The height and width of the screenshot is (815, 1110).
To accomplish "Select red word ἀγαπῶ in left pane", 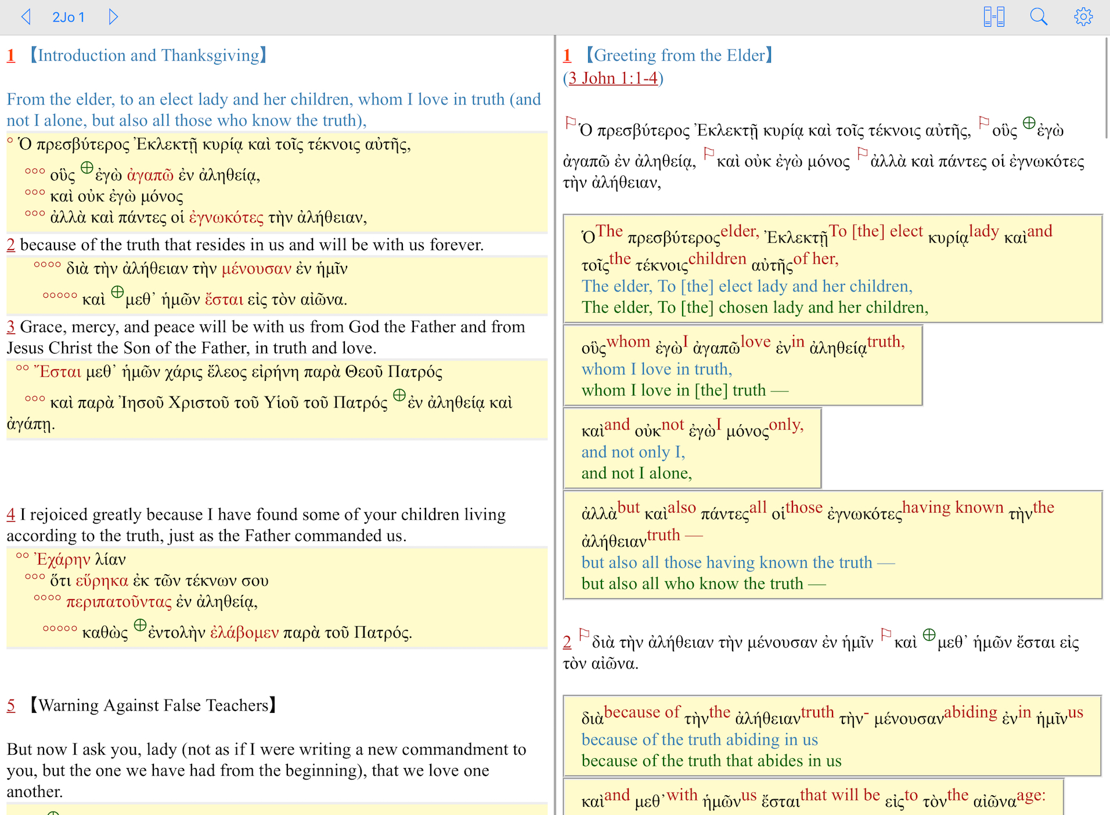I will point(150,175).
